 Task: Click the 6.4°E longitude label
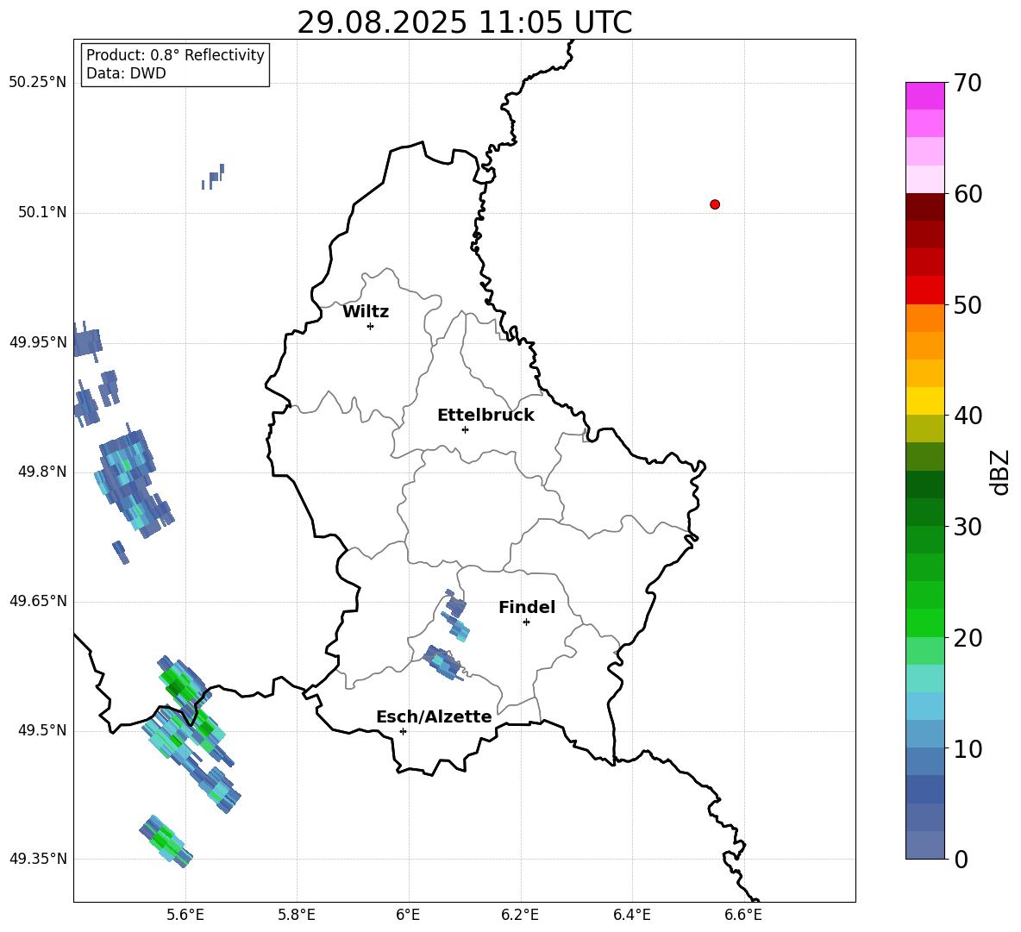pyautogui.click(x=631, y=915)
